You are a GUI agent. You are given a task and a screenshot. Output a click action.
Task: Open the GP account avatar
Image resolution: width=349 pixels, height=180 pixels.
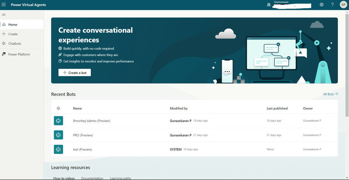[343, 5]
